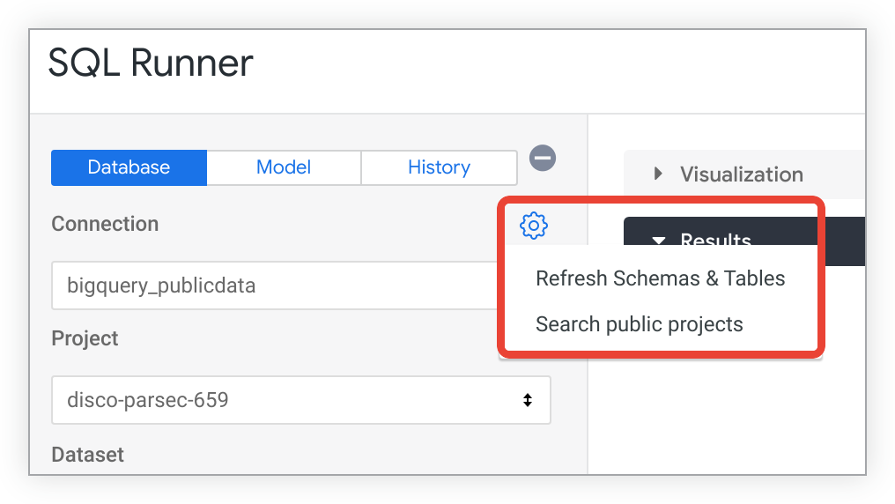This screenshot has width=895, height=504.
Task: Open the History tab
Action: (439, 167)
